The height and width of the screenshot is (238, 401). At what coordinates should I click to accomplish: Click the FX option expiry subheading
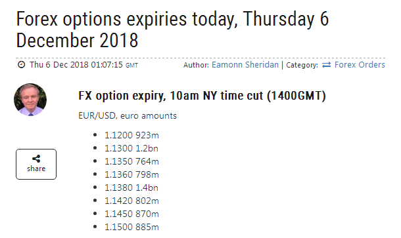click(x=202, y=96)
